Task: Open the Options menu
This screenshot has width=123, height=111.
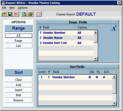Action: pos(23,8)
